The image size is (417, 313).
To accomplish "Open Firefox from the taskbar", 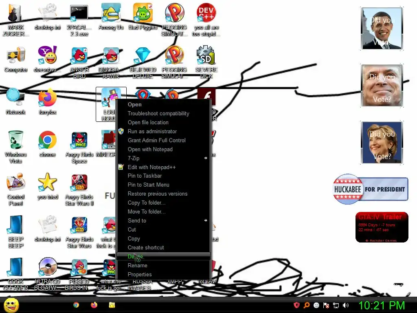I will [x=94, y=305].
